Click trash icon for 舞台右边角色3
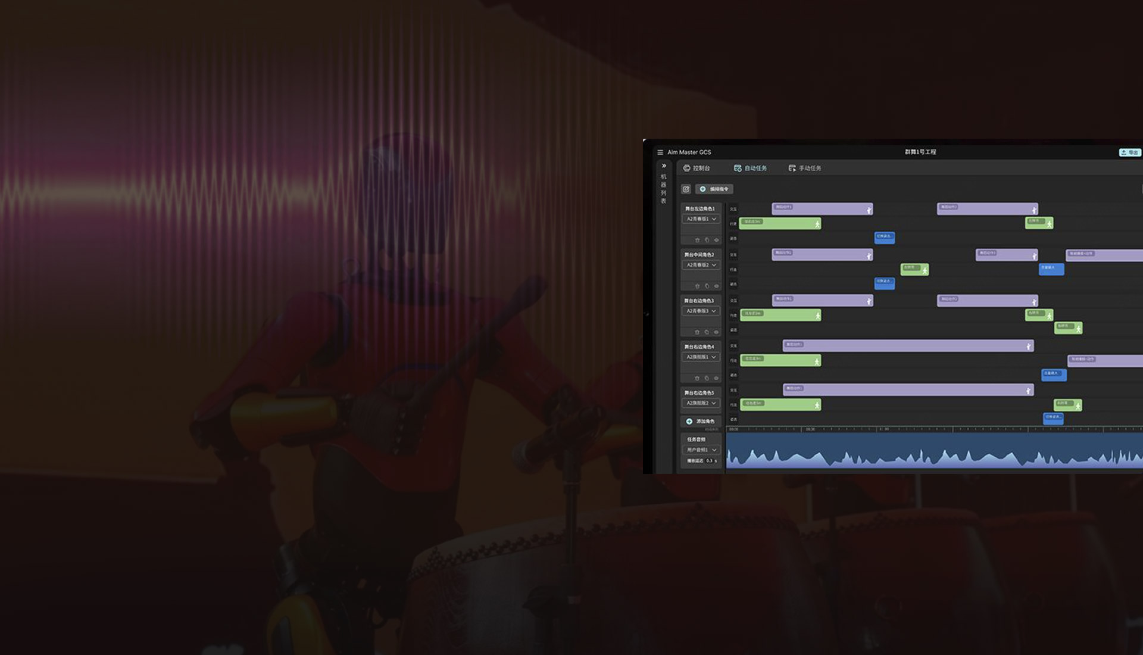Viewport: 1143px width, 655px height. coord(697,332)
